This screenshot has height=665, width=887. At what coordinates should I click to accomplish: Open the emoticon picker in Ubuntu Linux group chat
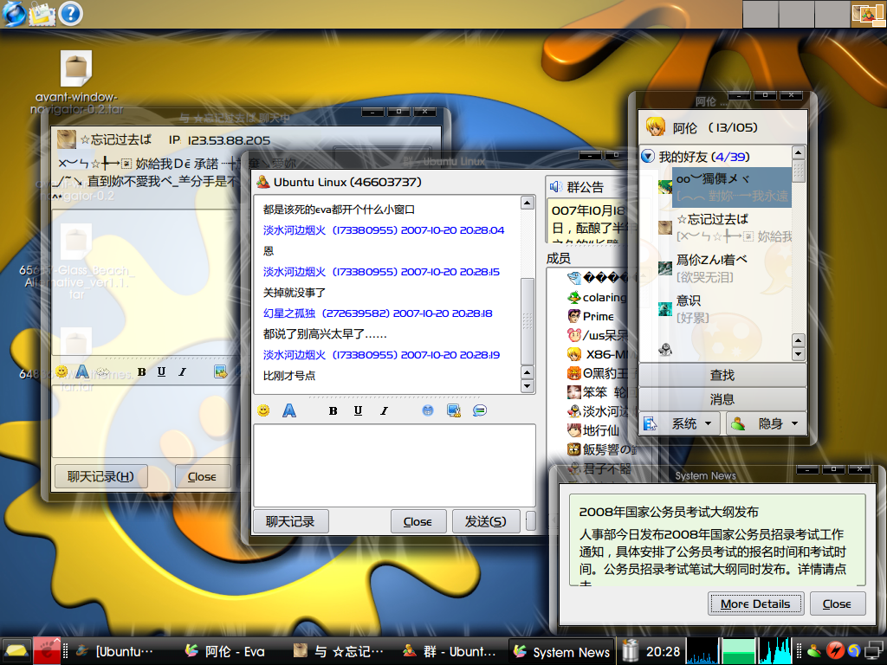pos(263,410)
